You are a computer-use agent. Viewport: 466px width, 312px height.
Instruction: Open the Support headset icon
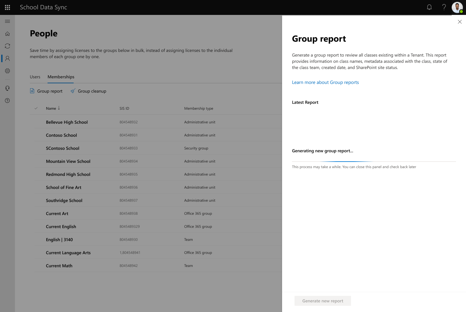(7, 88)
